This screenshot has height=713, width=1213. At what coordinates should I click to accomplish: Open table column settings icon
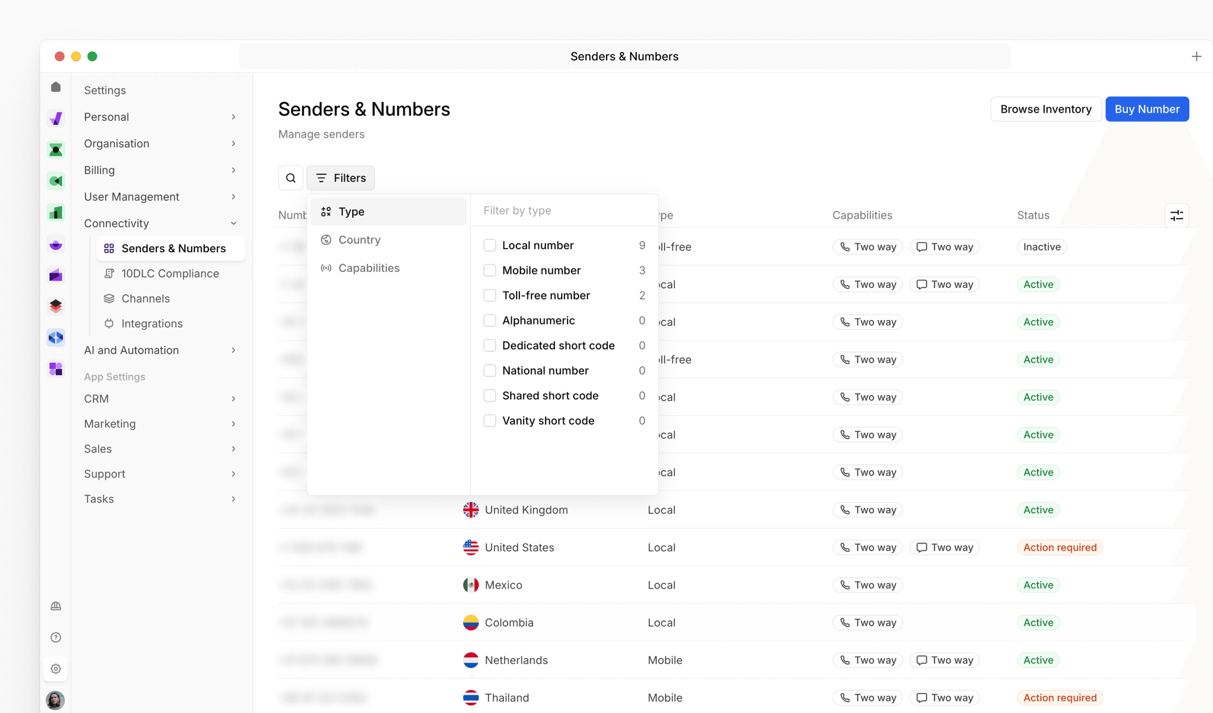(1176, 215)
